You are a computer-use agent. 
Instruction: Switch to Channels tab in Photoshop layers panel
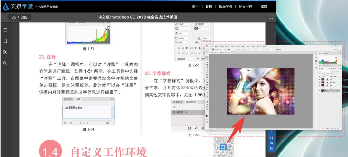pyautogui.click(x=324, y=66)
